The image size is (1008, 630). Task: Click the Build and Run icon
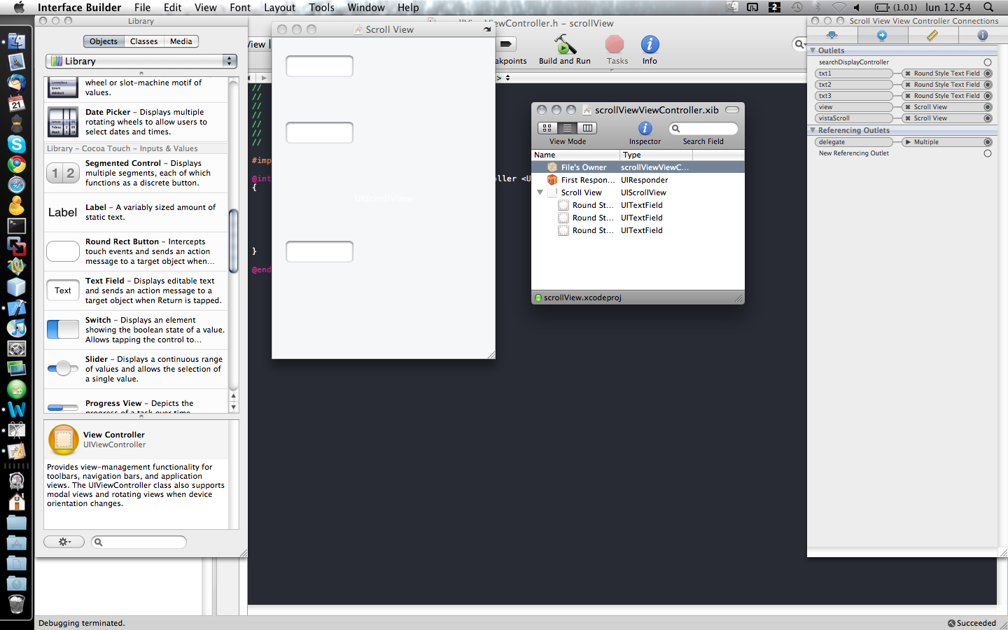coord(564,46)
